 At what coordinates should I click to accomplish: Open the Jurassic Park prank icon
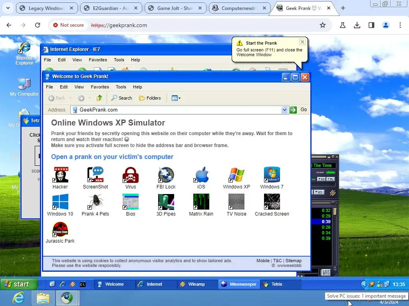point(60,229)
